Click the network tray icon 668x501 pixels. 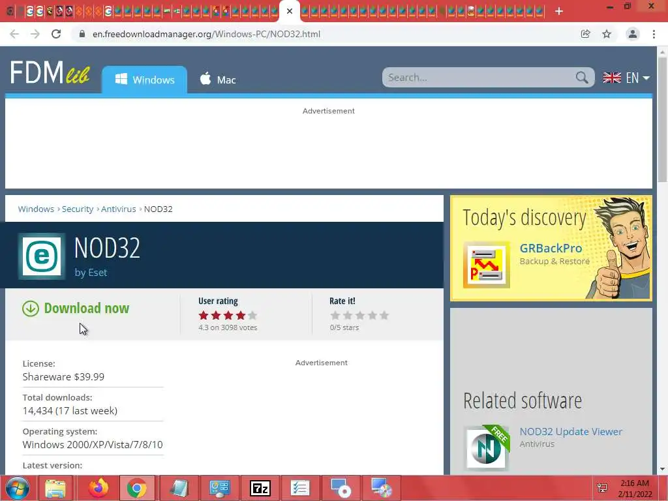coord(602,488)
